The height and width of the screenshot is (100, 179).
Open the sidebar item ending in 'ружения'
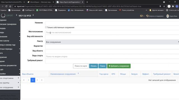(x=3, y=57)
